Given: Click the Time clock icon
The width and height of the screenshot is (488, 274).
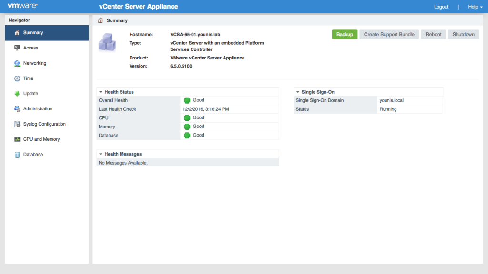Looking at the screenshot, I should point(17,78).
